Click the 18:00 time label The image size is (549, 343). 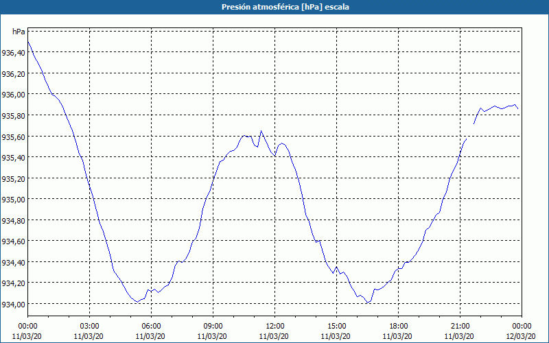click(398, 327)
